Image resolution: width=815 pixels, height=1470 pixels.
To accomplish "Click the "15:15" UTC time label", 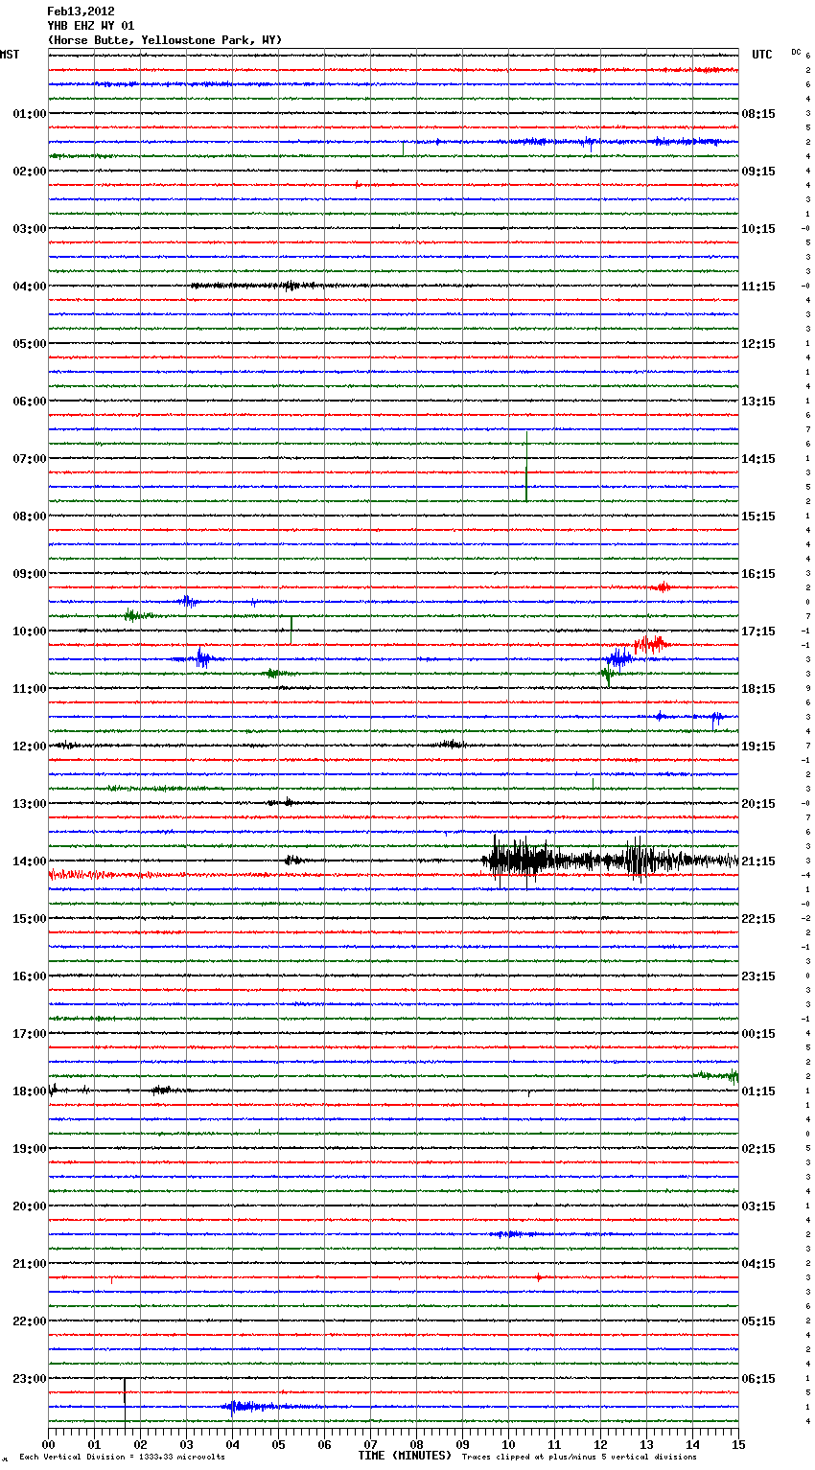I will [758, 517].
